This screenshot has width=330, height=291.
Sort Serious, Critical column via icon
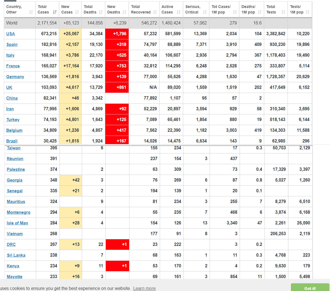(205, 12)
